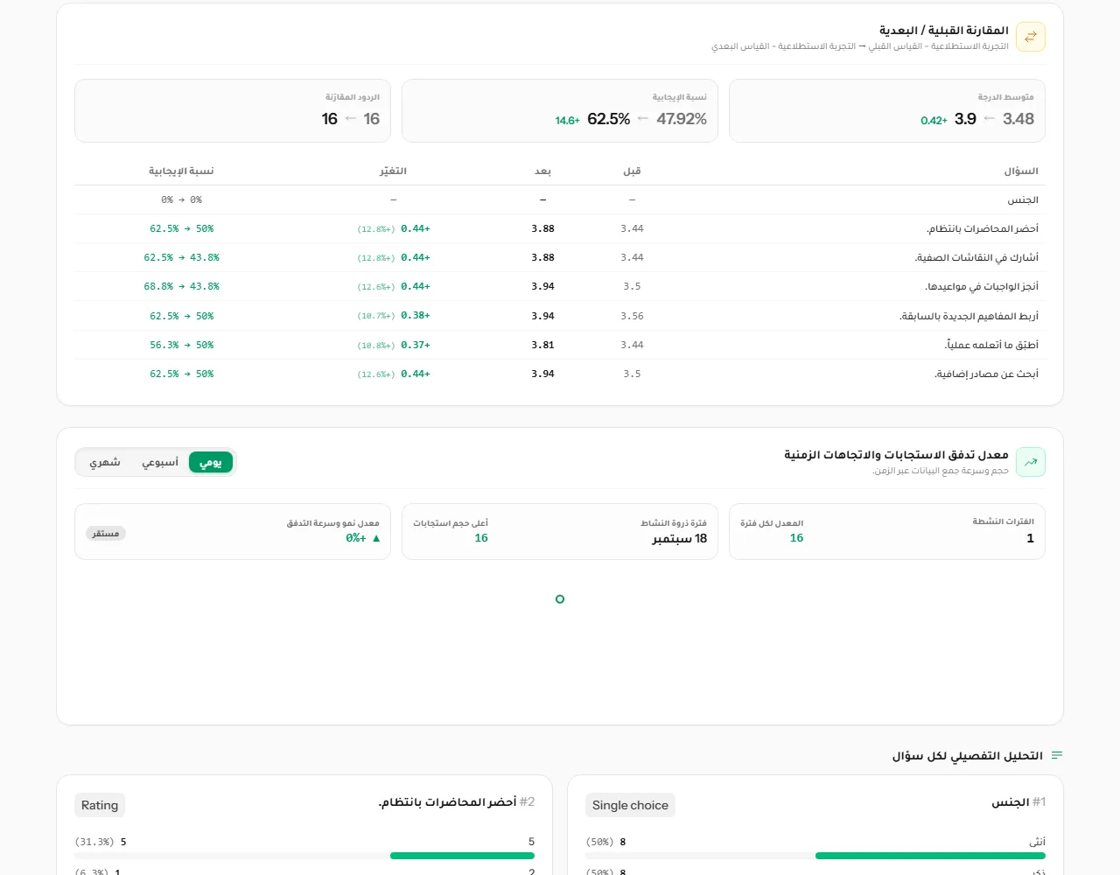Viewport: 1120px width, 875px height.
Task: Click the Single choice type badge
Action: (x=630, y=805)
